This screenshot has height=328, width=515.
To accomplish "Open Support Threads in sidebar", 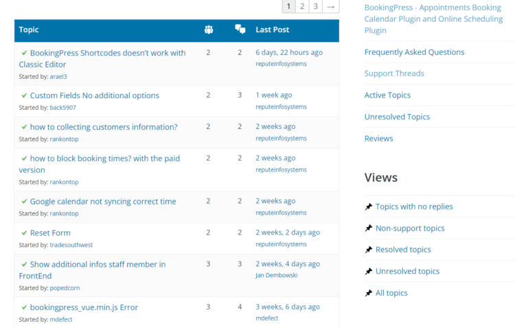I will pos(394,73).
